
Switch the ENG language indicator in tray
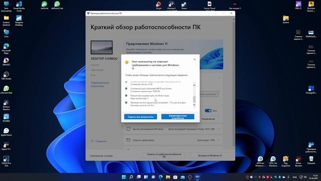[x=294, y=177]
